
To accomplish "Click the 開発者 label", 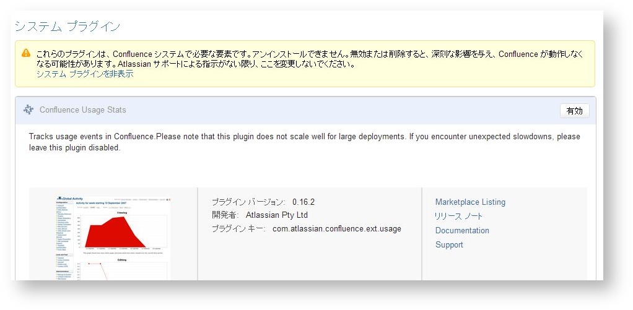I will click(225, 215).
